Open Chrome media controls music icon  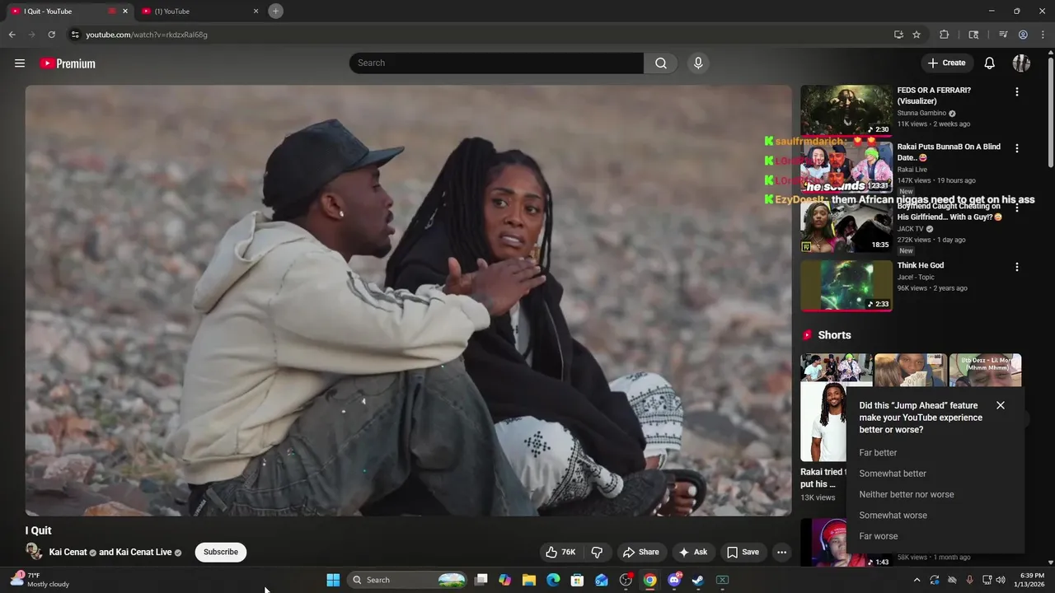(x=1003, y=35)
